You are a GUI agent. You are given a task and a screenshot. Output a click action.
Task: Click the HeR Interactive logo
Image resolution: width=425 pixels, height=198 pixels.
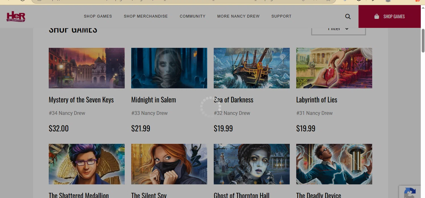tap(16, 16)
